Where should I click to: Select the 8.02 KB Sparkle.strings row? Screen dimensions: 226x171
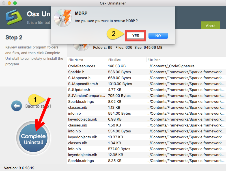147,101
